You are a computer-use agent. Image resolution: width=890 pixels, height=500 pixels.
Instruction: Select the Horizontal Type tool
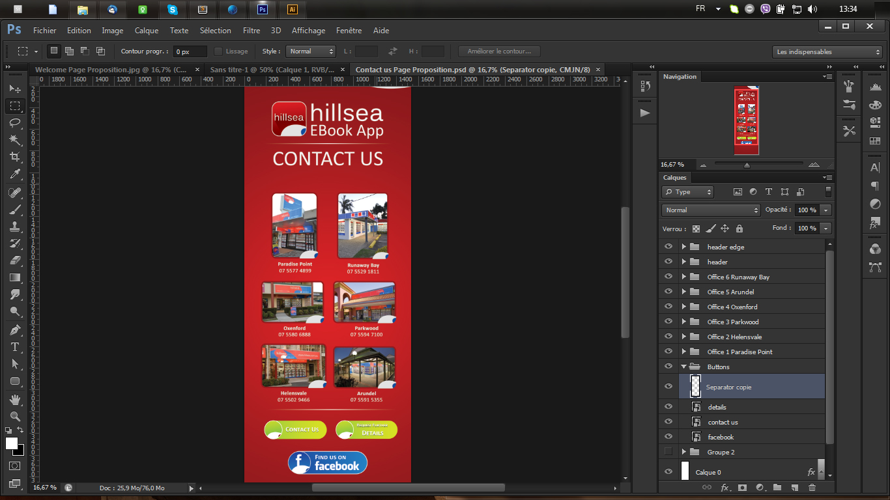pos(15,347)
